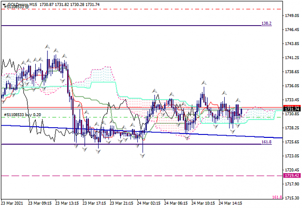Viewport: 302px width, 208px height.
Task: Select the GOLDmicro,M15 symbol title text
Action: coord(22,4)
